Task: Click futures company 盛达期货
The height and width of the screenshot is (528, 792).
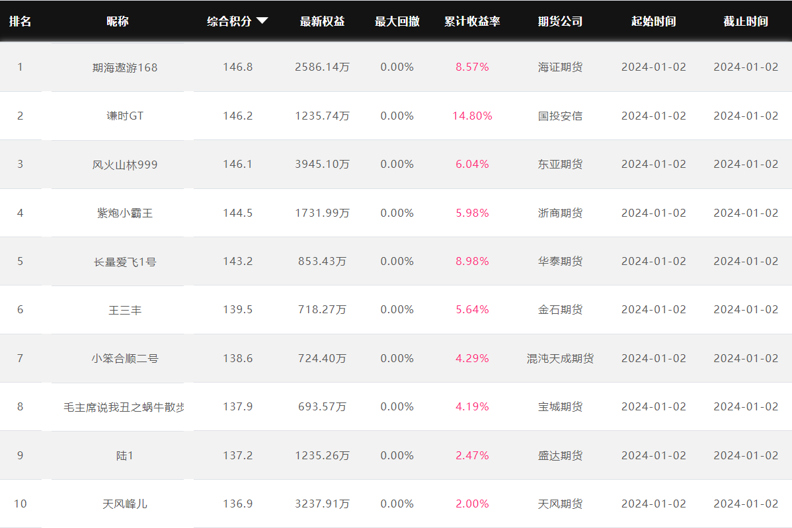Action: (560, 455)
